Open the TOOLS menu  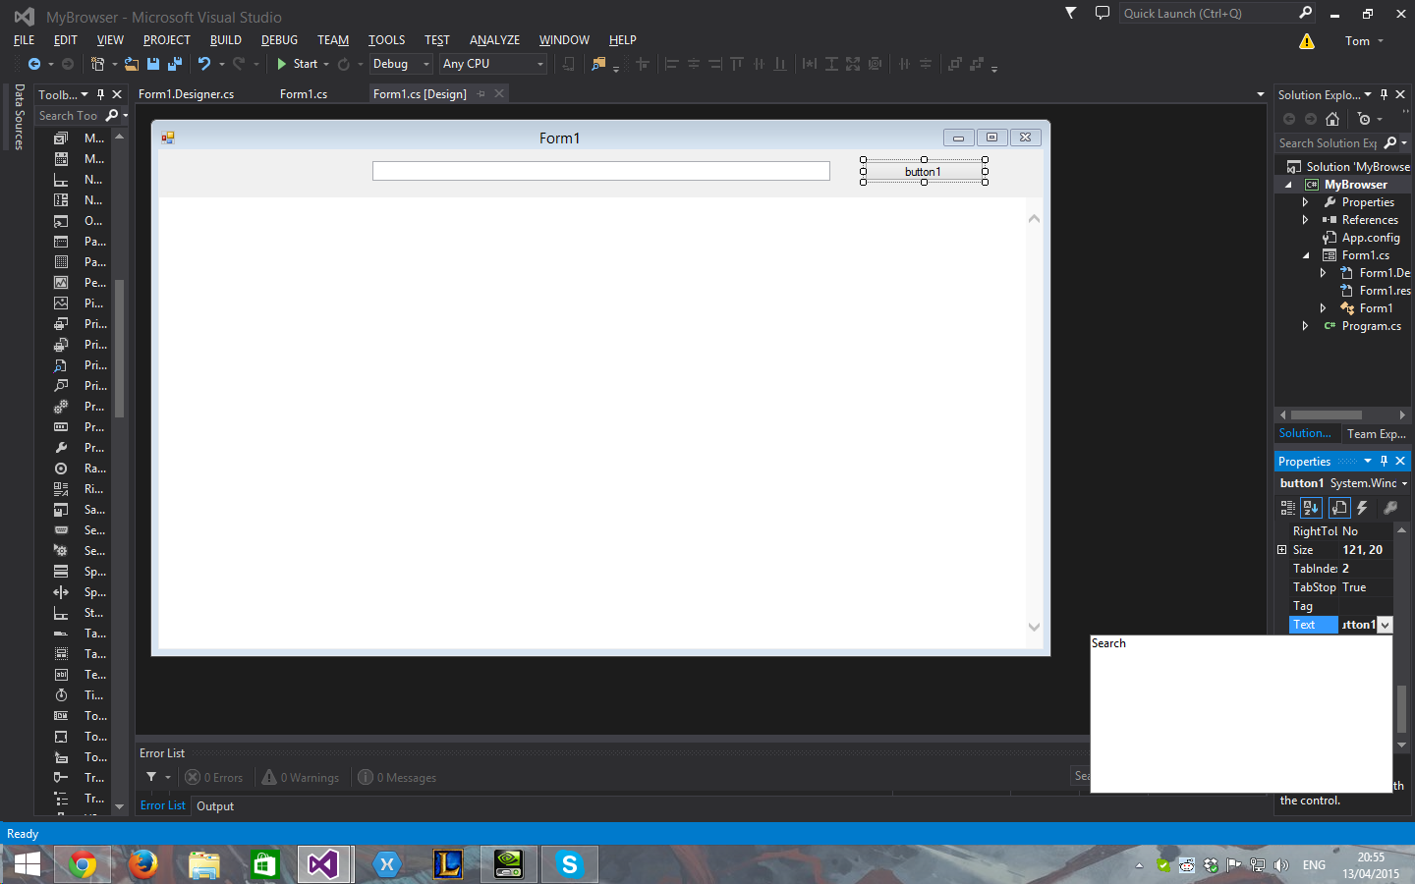[x=386, y=40]
